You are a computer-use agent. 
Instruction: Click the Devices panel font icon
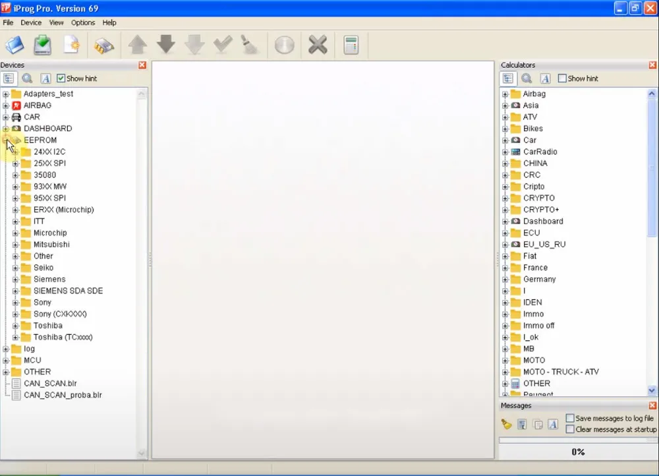(45, 78)
